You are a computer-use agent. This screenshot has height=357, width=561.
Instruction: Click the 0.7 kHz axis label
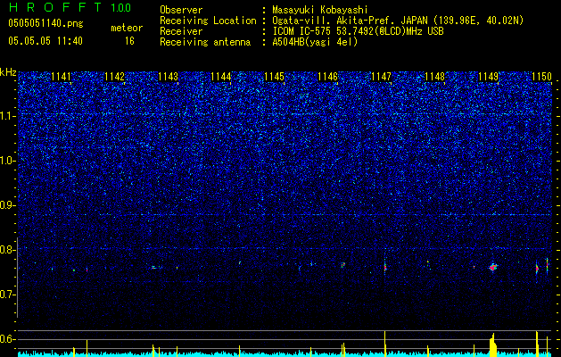(x=7, y=295)
